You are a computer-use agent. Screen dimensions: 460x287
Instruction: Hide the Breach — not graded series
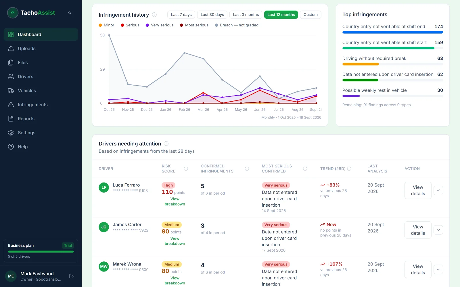(237, 25)
